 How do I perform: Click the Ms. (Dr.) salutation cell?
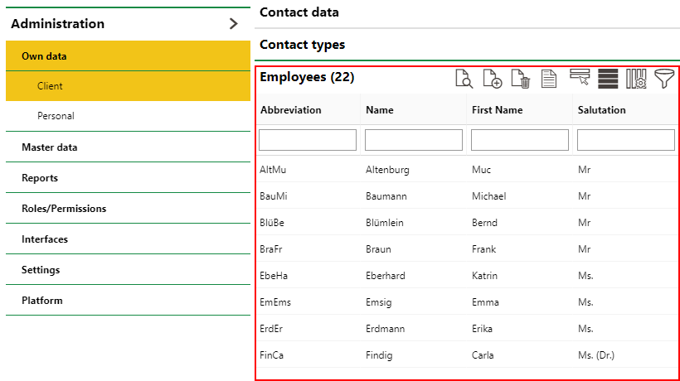tap(596, 355)
